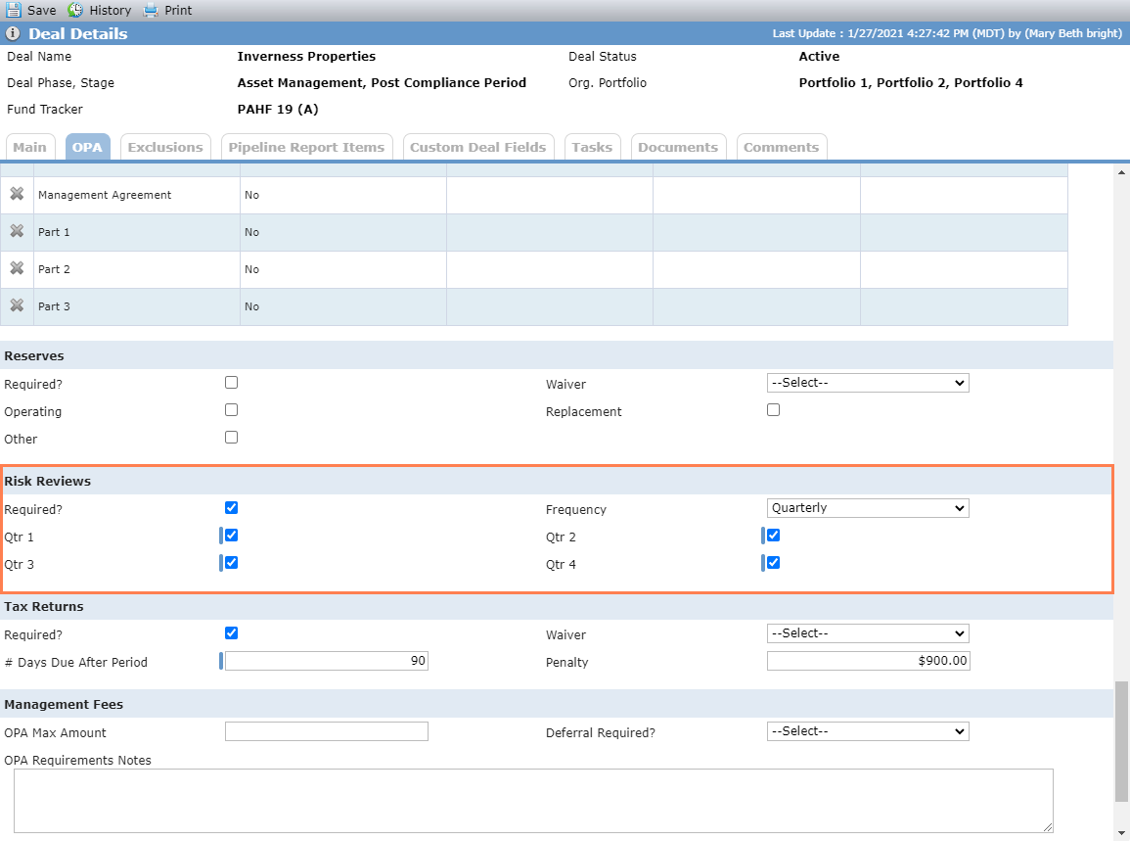Remove the Part 2 row
1130x841 pixels.
[17, 268]
